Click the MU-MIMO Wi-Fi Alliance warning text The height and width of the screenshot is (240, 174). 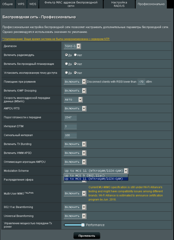126,193
